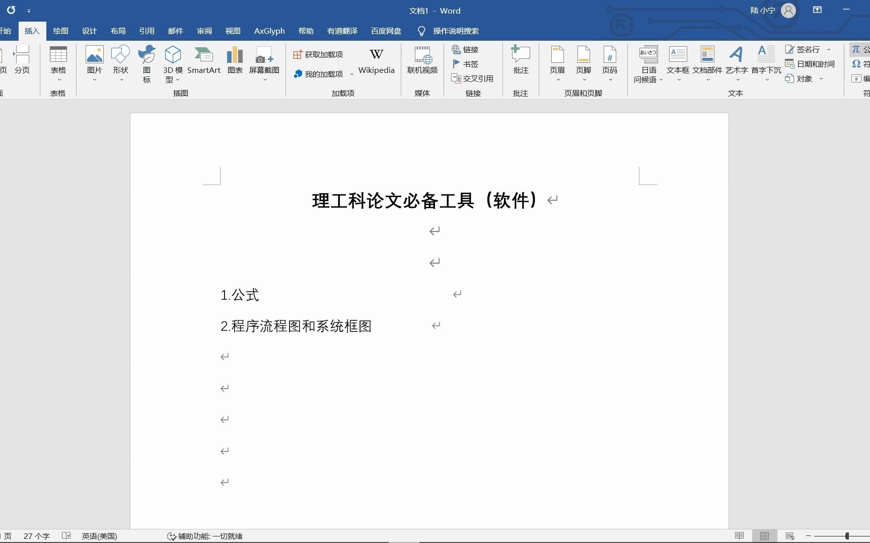Screen dimensions: 870x543
Task: Open the 陆小宁 account profile
Action: pyautogui.click(x=773, y=10)
